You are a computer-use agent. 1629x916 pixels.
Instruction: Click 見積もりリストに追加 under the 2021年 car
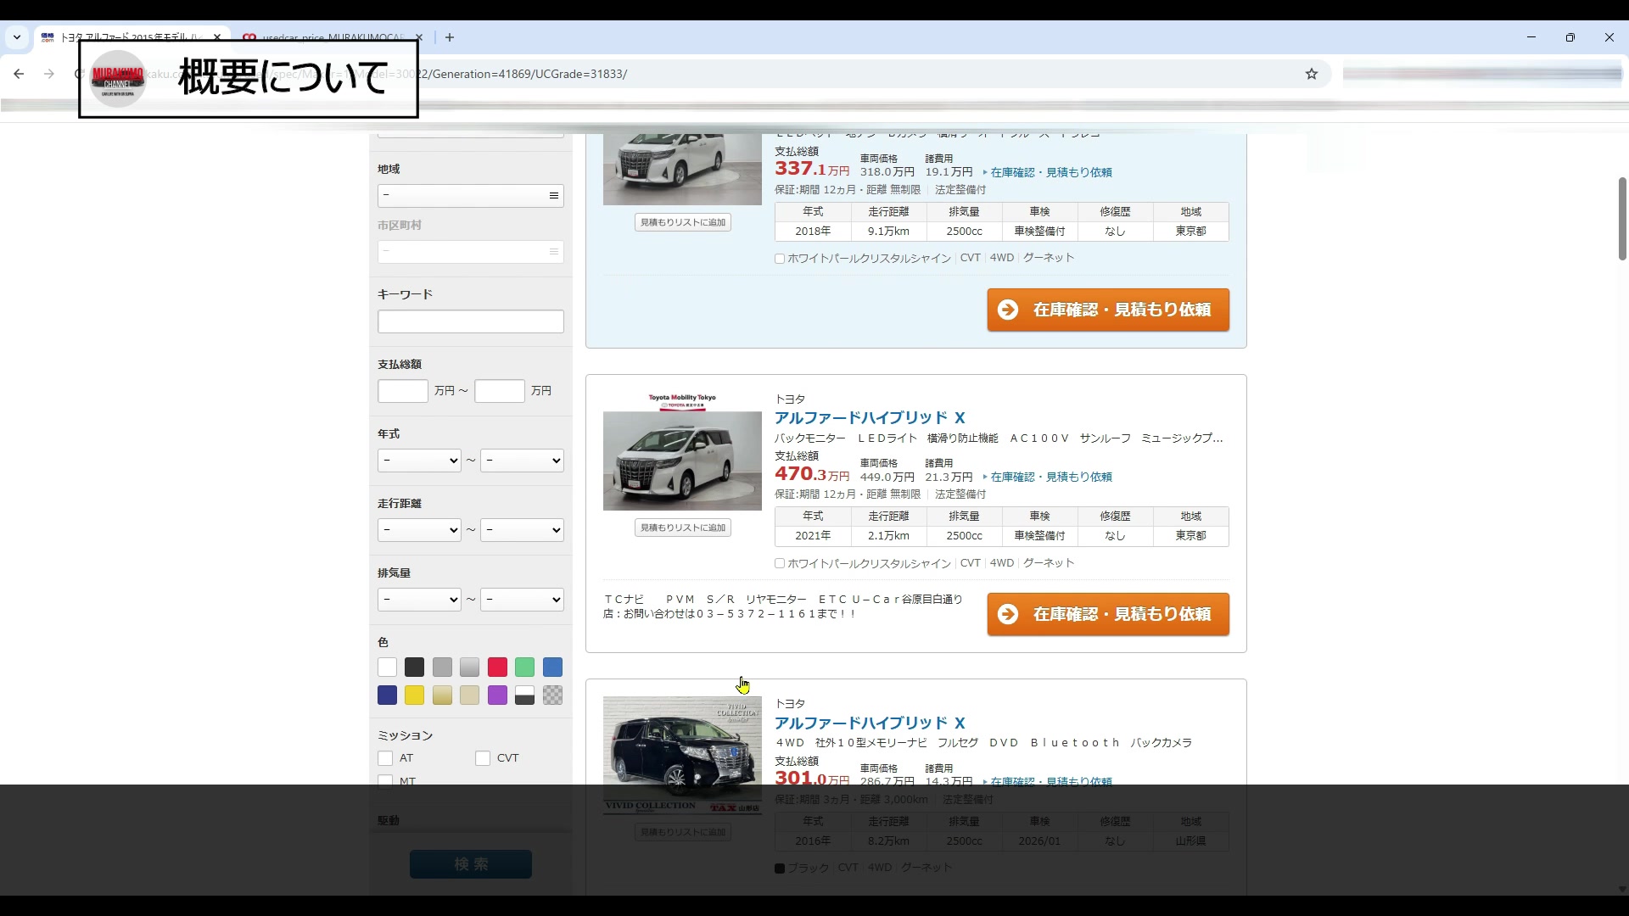click(x=683, y=528)
